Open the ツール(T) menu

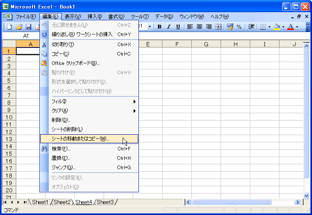pos(140,17)
